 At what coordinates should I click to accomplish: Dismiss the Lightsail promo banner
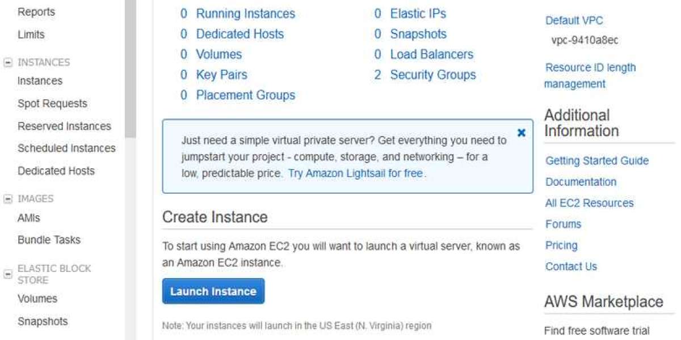(x=521, y=133)
